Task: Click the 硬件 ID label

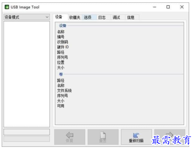Action: [63, 47]
